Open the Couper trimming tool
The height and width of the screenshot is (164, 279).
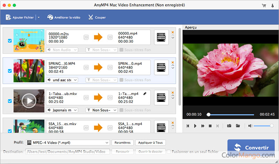97,17
